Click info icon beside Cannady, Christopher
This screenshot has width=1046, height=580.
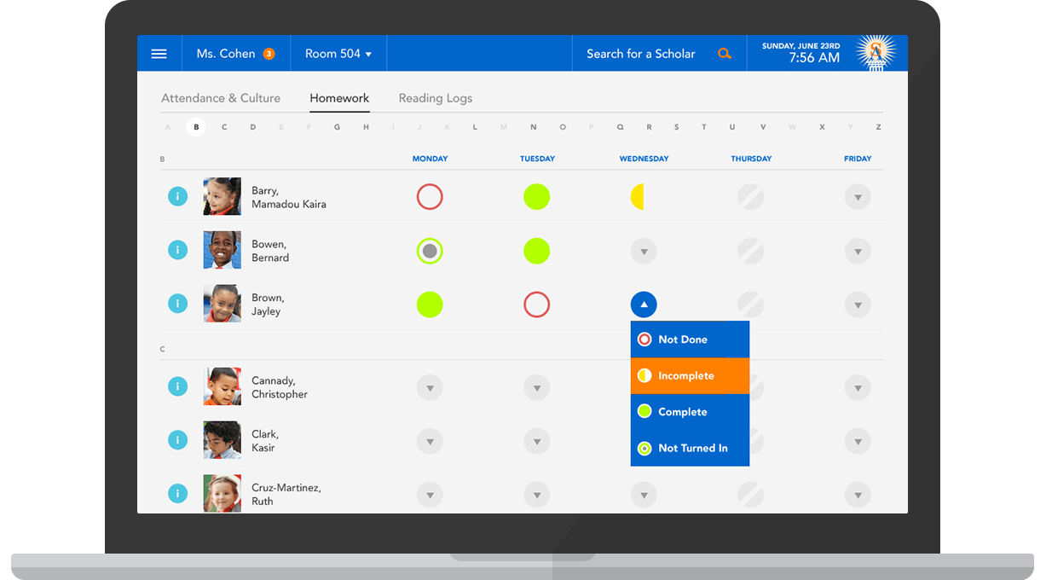coord(177,387)
